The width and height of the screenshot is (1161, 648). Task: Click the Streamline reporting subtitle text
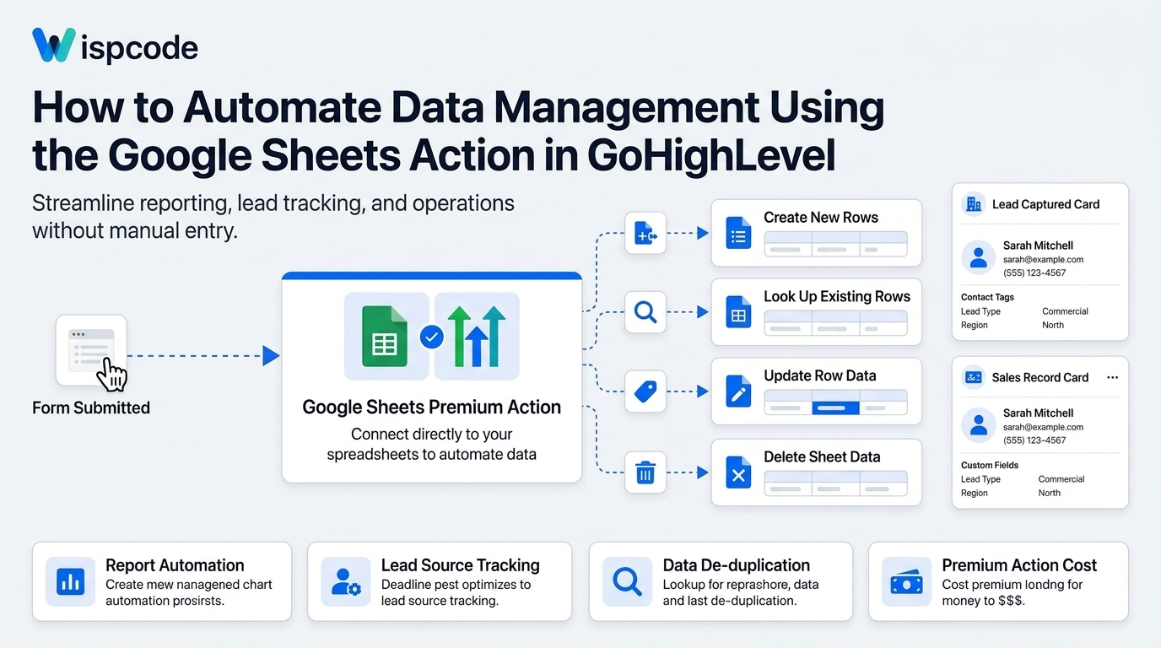click(273, 217)
